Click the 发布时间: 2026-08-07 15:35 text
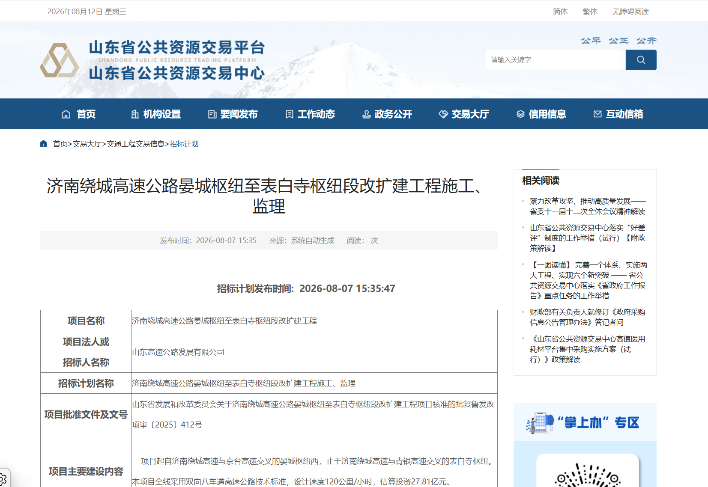708x487 pixels. (x=208, y=241)
